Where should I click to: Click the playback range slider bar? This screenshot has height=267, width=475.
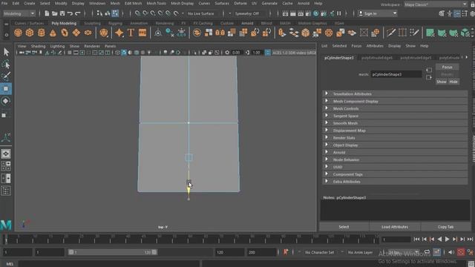pos(112,252)
